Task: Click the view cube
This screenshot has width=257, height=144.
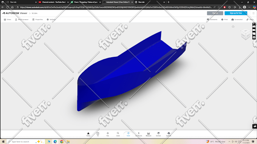Action: click(x=245, y=34)
